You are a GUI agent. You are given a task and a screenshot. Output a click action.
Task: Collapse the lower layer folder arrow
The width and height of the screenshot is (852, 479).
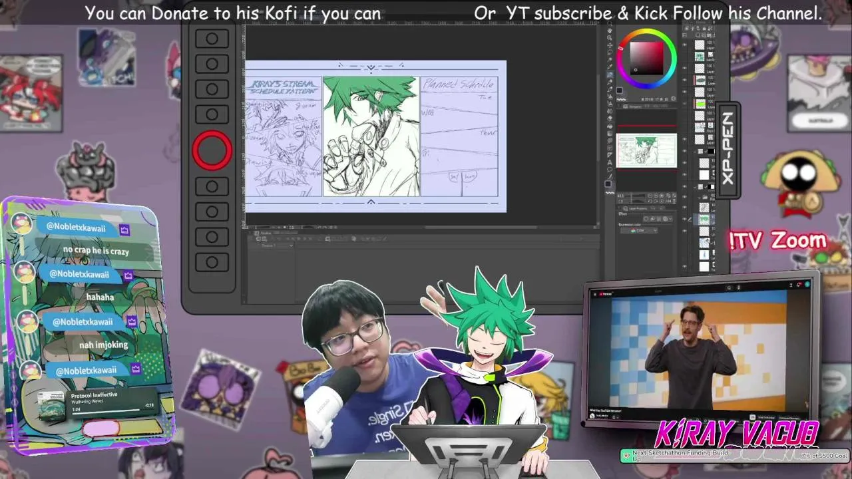[x=694, y=187]
